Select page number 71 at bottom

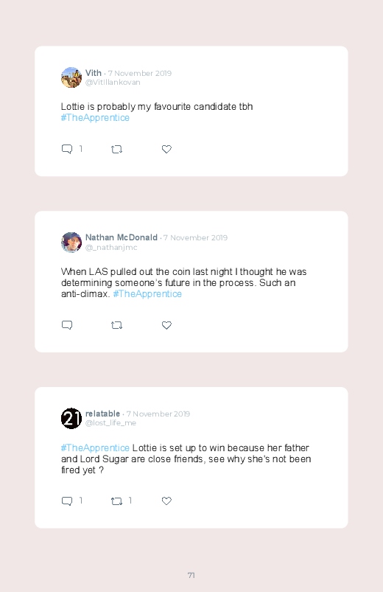pos(191,575)
